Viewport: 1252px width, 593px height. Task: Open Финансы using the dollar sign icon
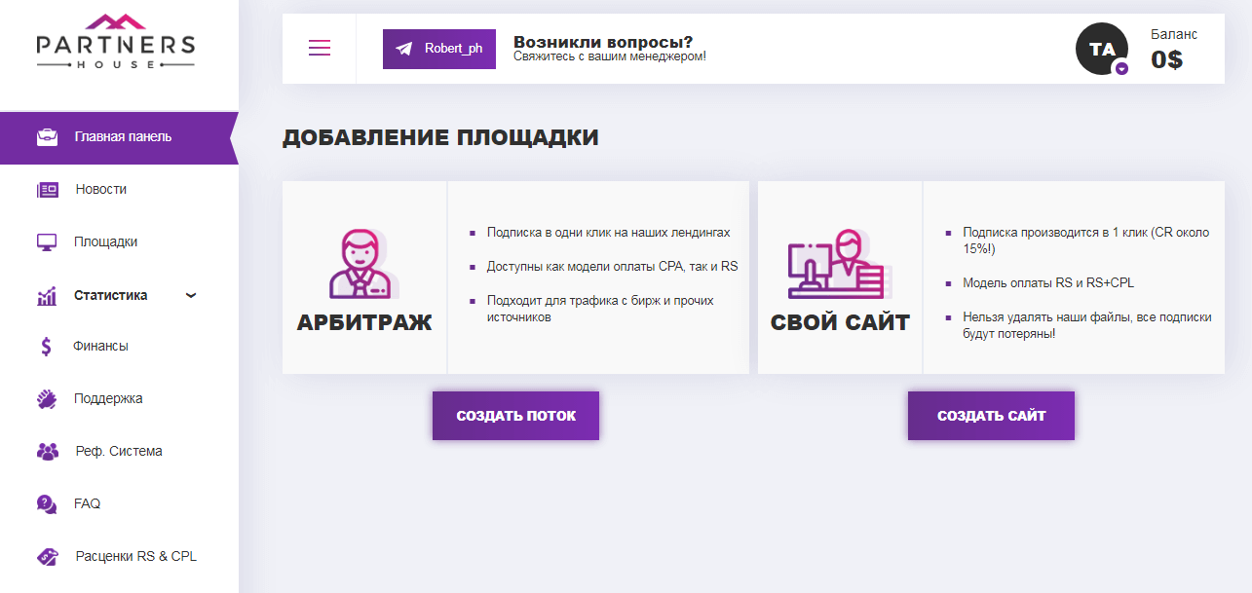point(47,346)
